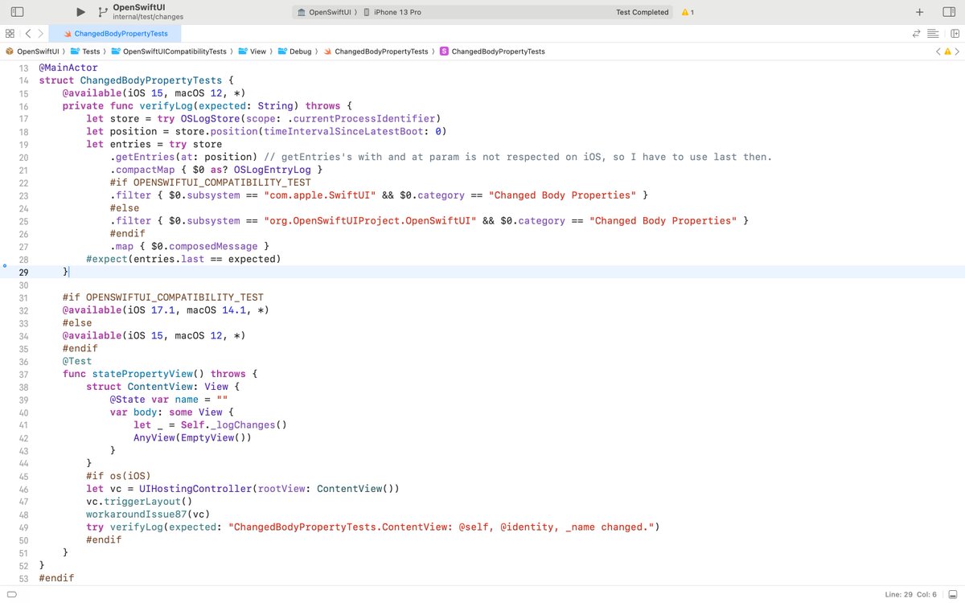This screenshot has height=603, width=965.
Task: Click line number 37 in gutter
Action: click(x=23, y=375)
